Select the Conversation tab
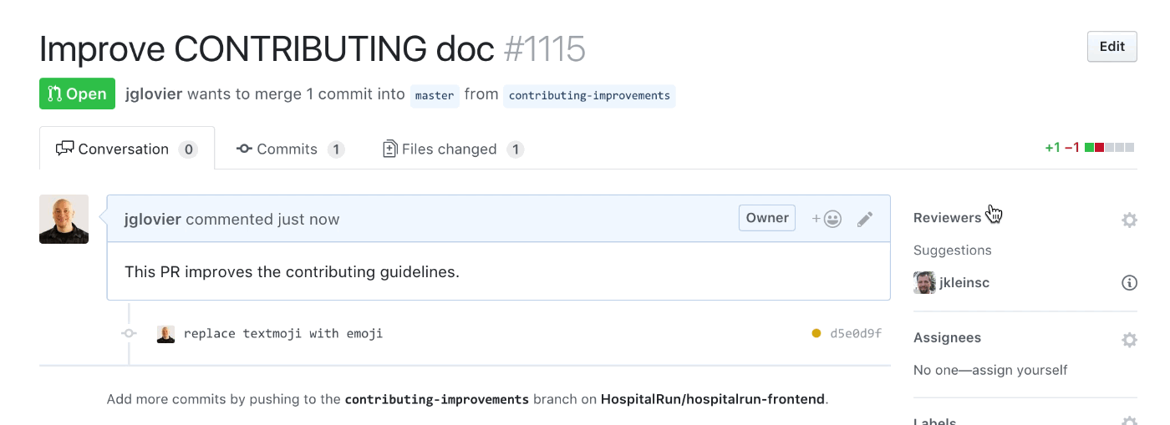The height and width of the screenshot is (425, 1170). coord(126,149)
